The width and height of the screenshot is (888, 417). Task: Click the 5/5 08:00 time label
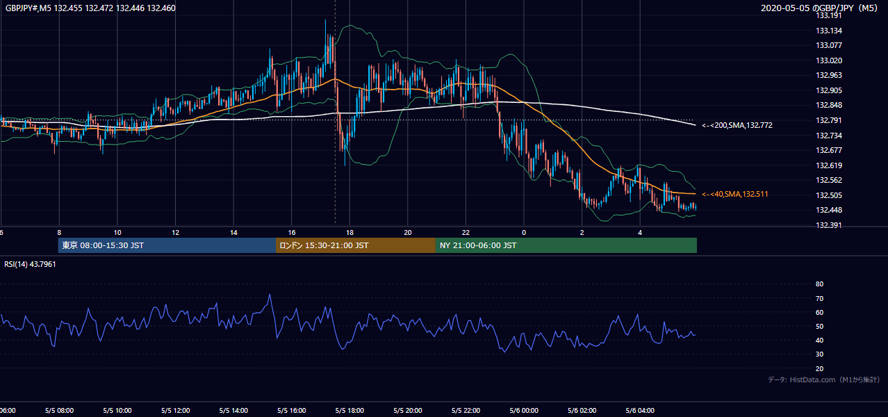point(59,411)
